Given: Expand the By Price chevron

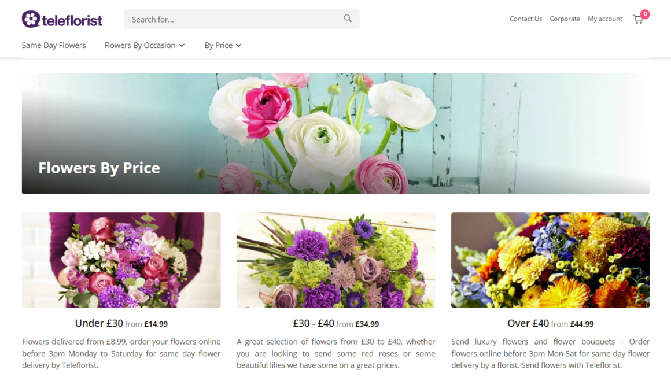Looking at the screenshot, I should (239, 45).
